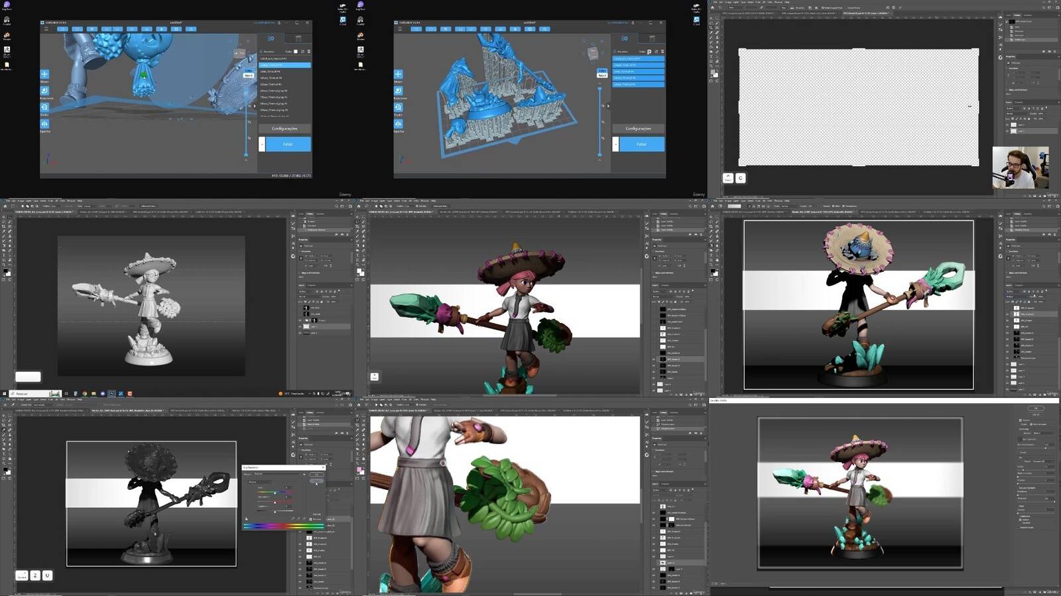The height and width of the screenshot is (596, 1061).
Task: Click the view cube over the full build plate
Action: click(x=593, y=53)
